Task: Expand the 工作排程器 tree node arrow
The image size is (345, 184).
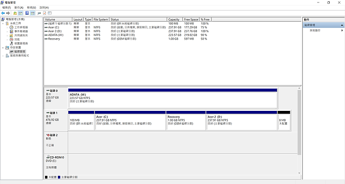Action: pyautogui.click(x=7, y=27)
